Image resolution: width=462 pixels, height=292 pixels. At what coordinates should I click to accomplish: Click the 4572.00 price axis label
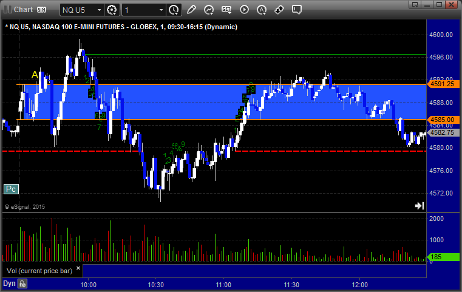(x=441, y=193)
